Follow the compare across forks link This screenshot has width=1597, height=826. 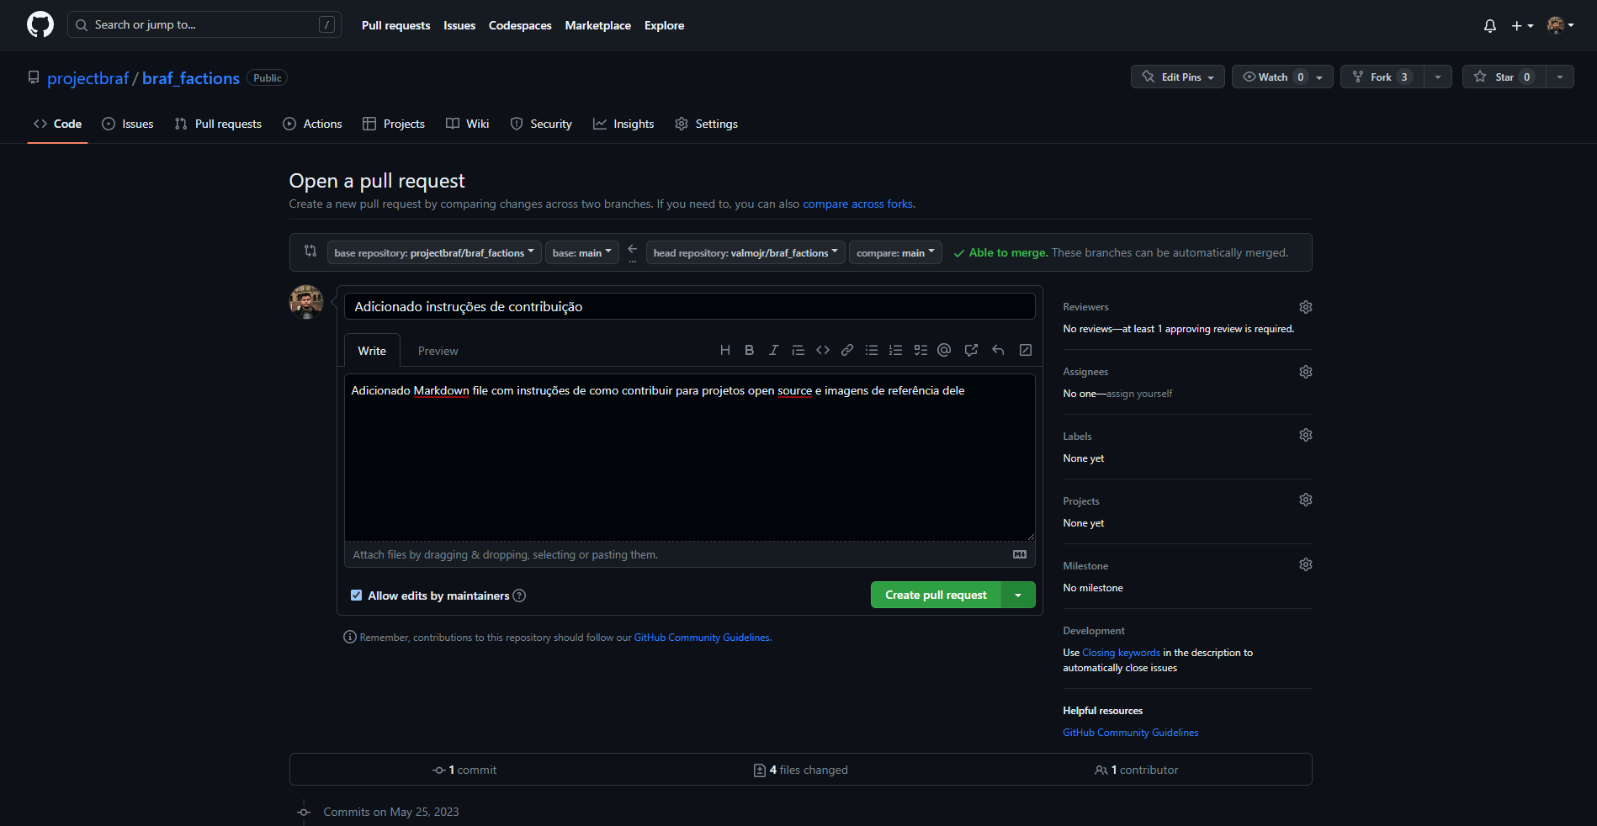click(x=857, y=204)
